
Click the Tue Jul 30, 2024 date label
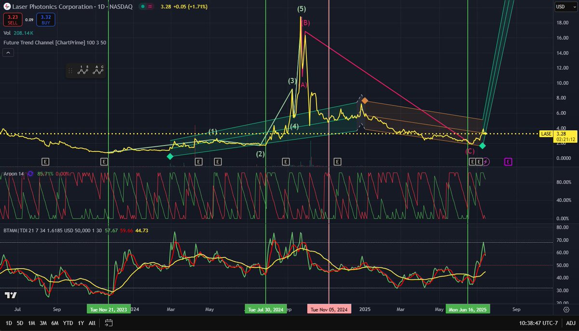tap(265, 309)
